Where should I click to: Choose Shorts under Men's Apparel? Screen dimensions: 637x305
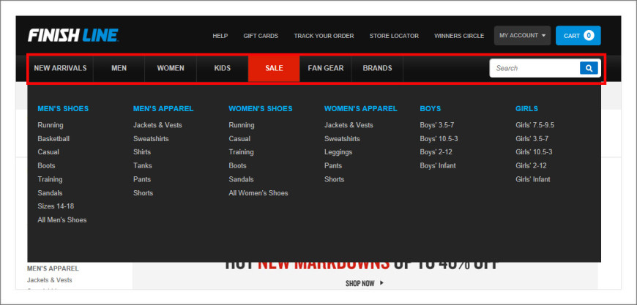tap(144, 193)
